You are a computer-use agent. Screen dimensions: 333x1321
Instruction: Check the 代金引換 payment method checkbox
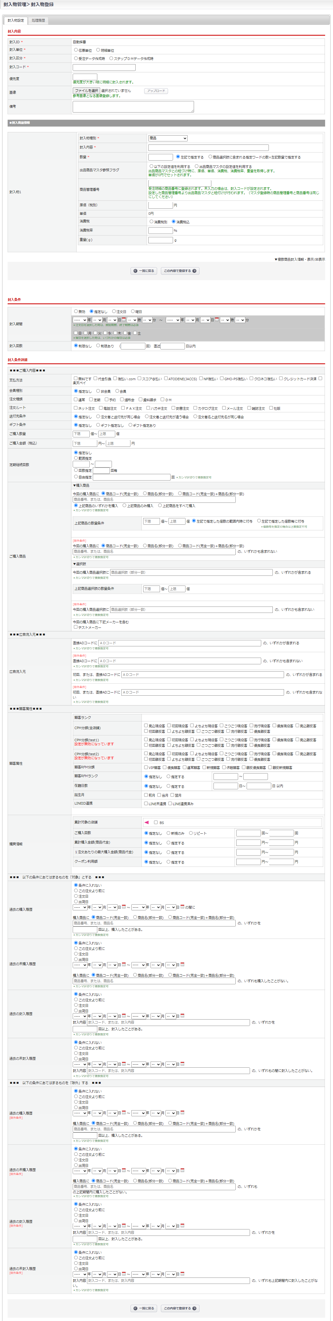[x=95, y=378]
